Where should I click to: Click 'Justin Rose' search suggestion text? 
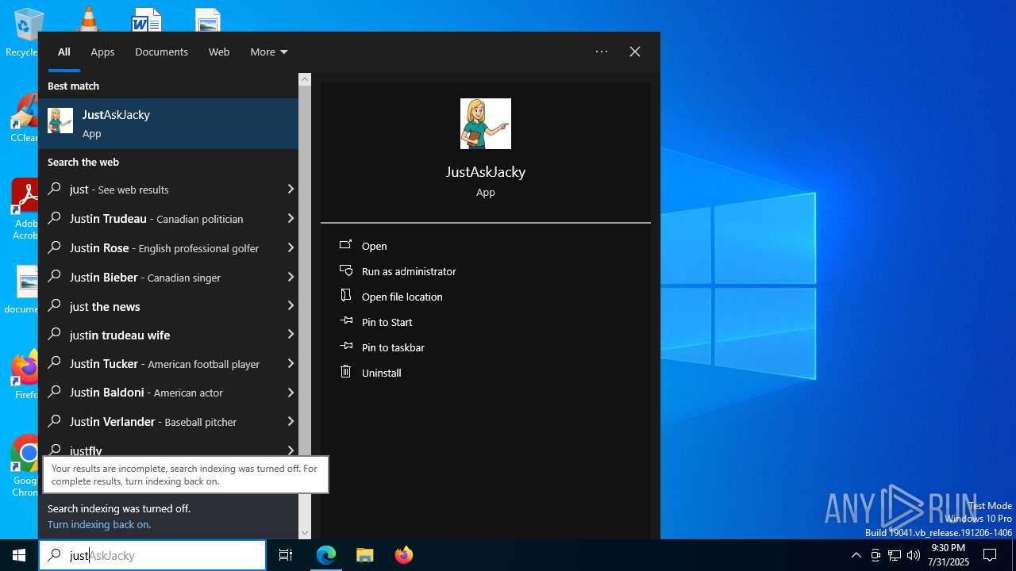tap(99, 247)
